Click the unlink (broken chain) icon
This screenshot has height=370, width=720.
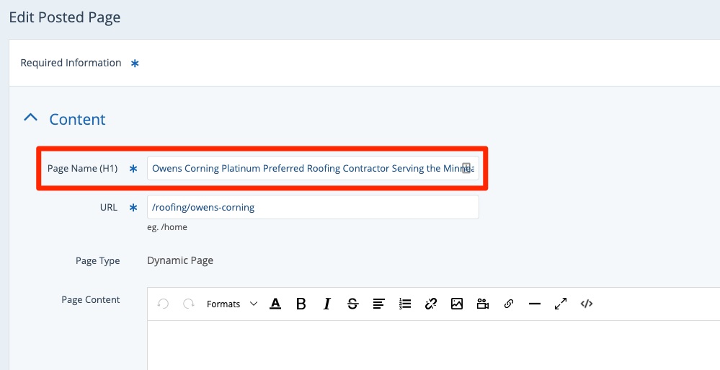coord(431,304)
